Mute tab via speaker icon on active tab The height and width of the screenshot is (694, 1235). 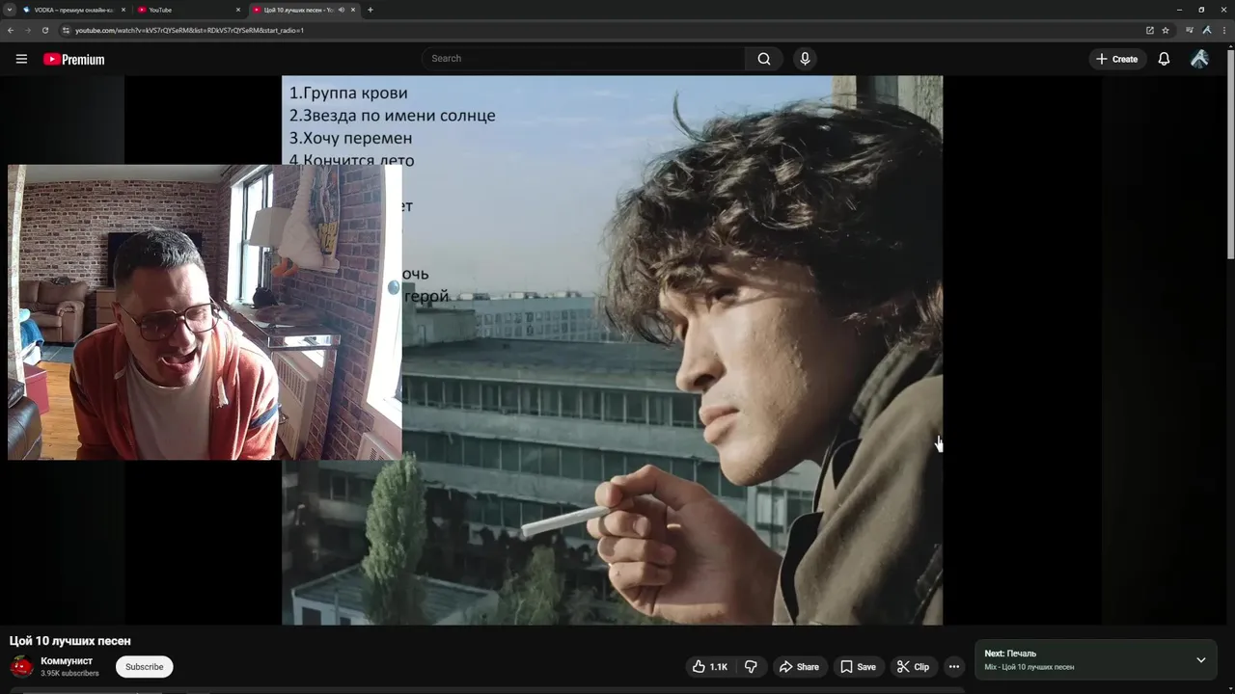[342, 10]
